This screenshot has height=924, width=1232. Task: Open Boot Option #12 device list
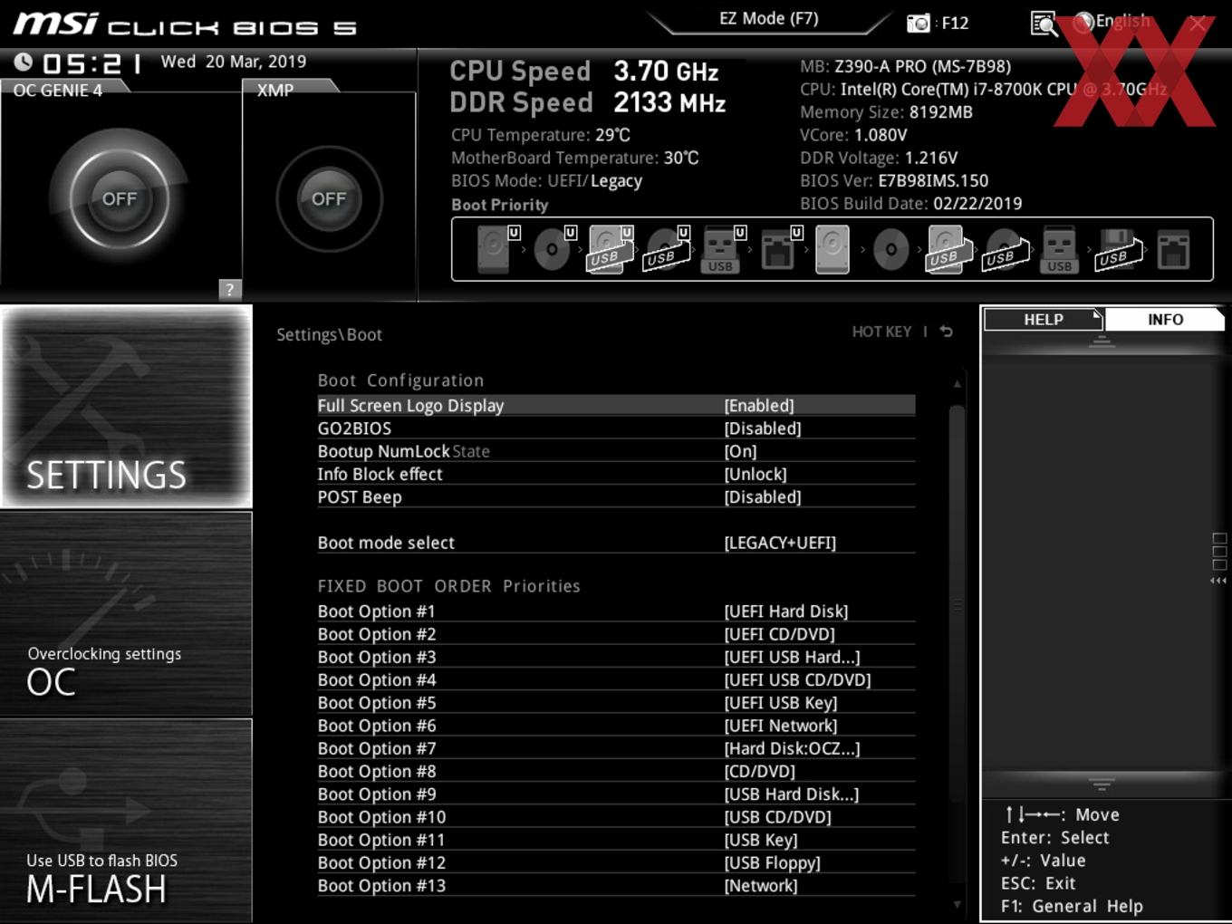(616, 862)
